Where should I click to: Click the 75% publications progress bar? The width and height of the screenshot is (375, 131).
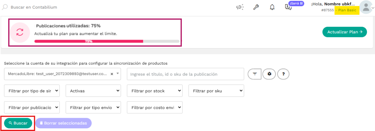107,41
